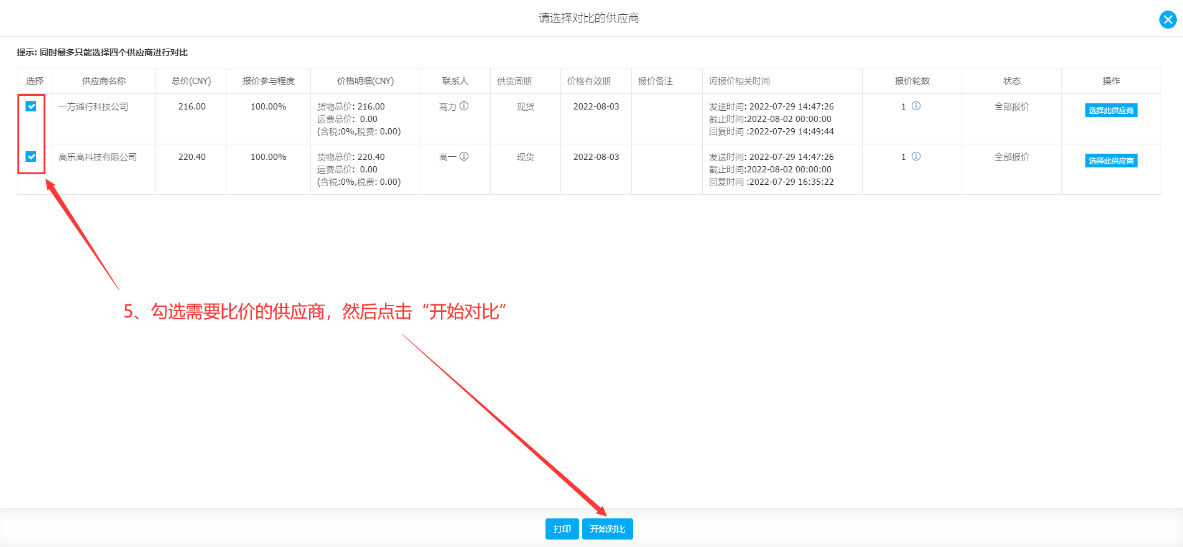1183x547 pixels.
Task: View quote round info for 一方通行科技公司
Action: [916, 106]
